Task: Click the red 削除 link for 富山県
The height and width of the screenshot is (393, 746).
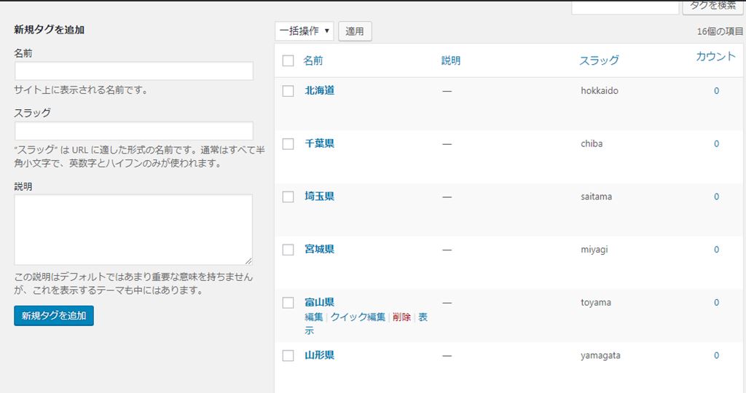Action: pyautogui.click(x=401, y=317)
